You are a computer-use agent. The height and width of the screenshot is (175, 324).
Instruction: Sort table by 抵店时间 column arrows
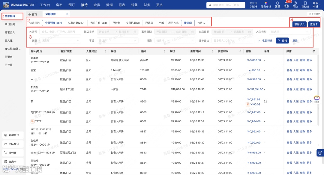tap(212, 51)
